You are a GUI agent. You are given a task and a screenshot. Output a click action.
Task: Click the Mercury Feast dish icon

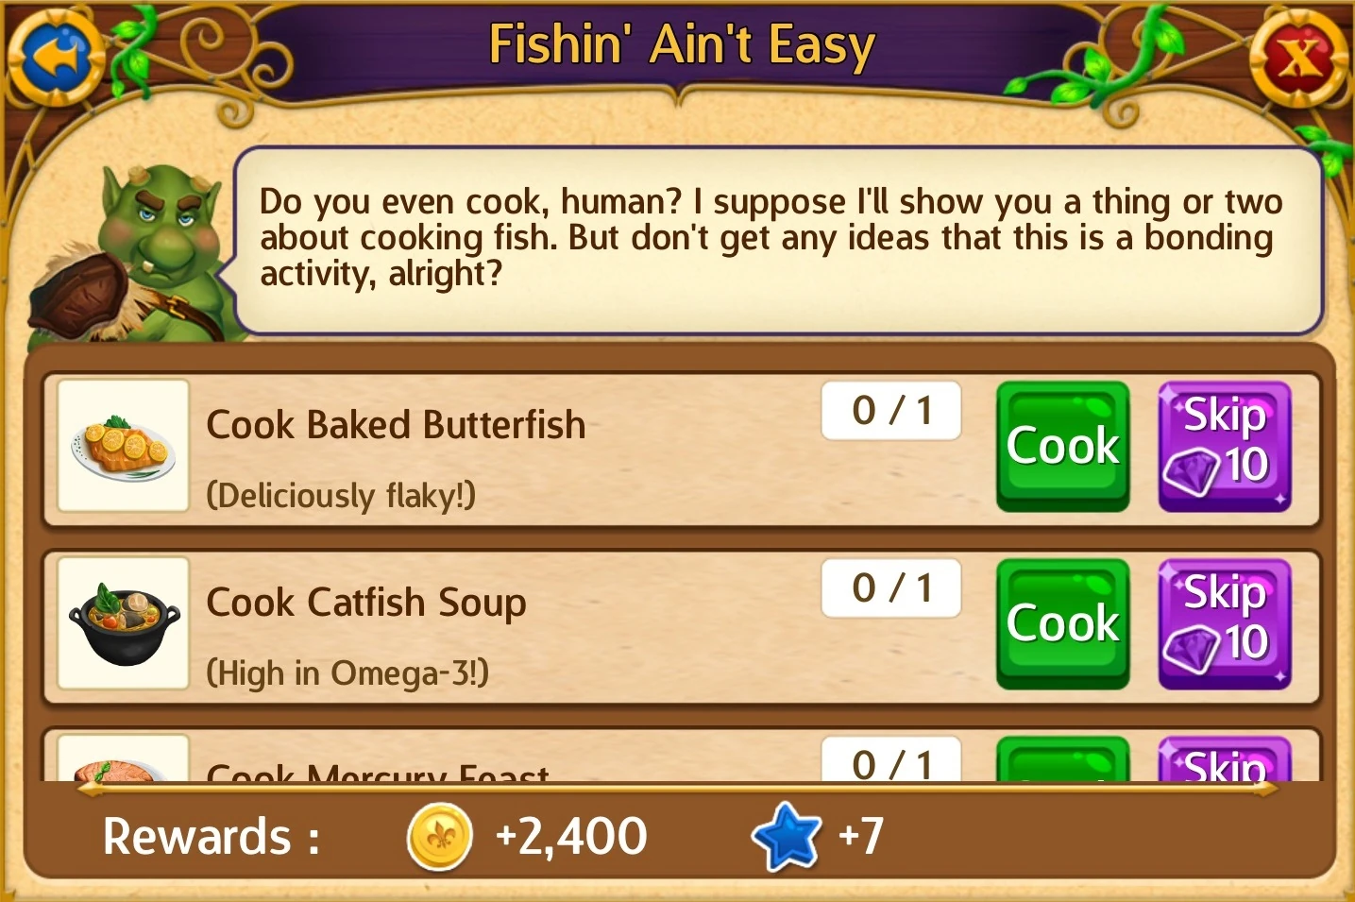coord(124,758)
